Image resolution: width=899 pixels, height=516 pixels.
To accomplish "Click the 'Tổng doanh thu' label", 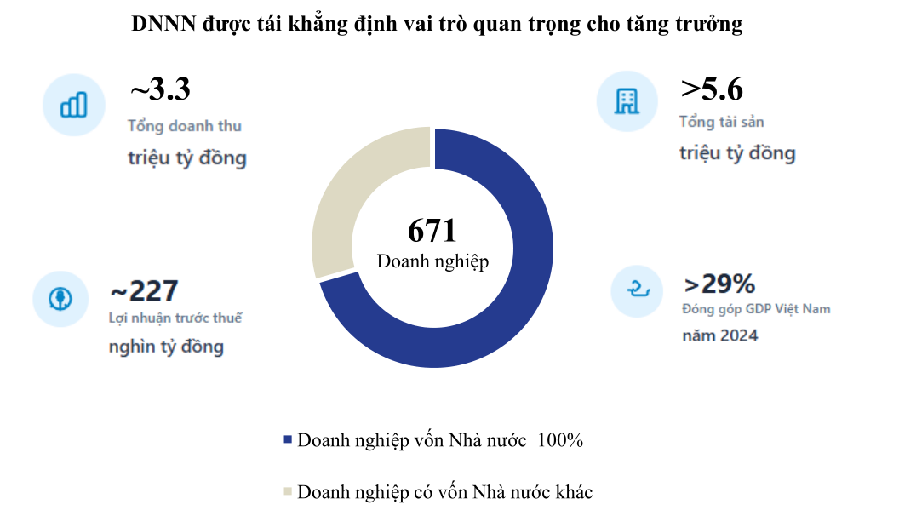I will point(185,126).
